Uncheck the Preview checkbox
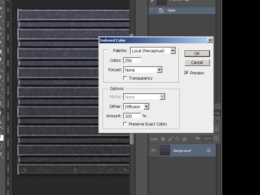The image size is (260, 195). pyautogui.click(x=187, y=73)
